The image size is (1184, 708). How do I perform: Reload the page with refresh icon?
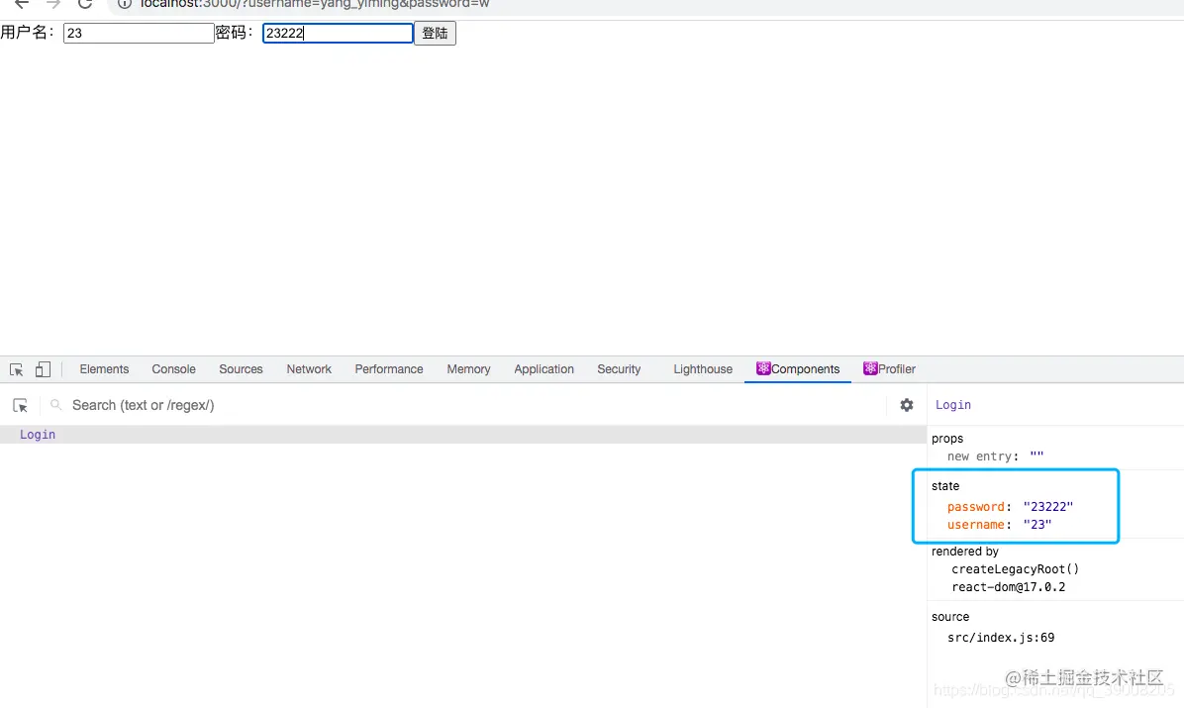tap(84, 4)
